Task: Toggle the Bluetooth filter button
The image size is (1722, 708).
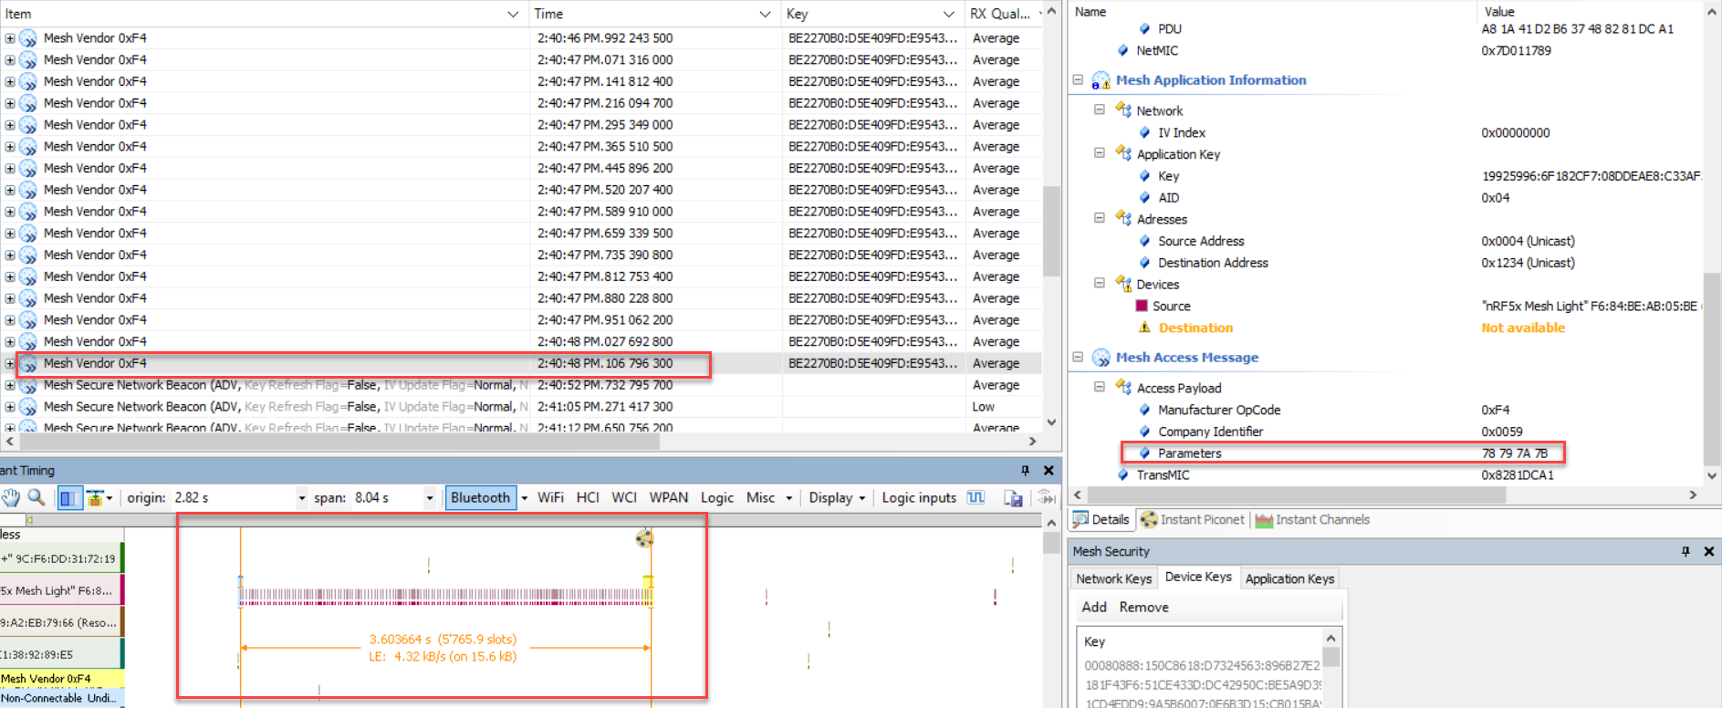Action: [480, 497]
